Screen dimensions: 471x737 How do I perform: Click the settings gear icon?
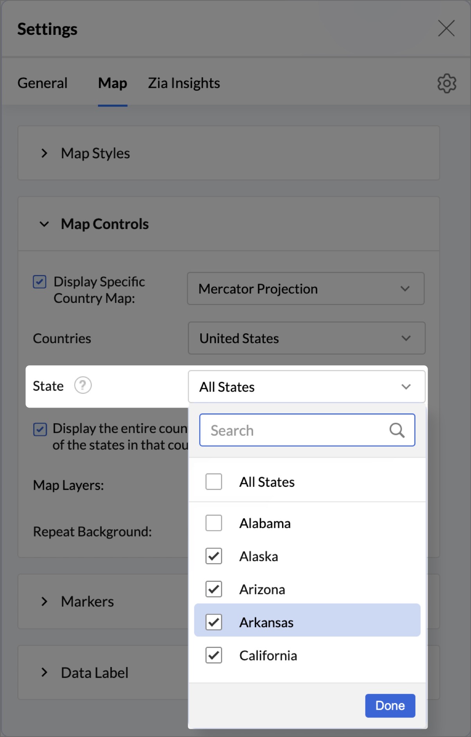446,83
